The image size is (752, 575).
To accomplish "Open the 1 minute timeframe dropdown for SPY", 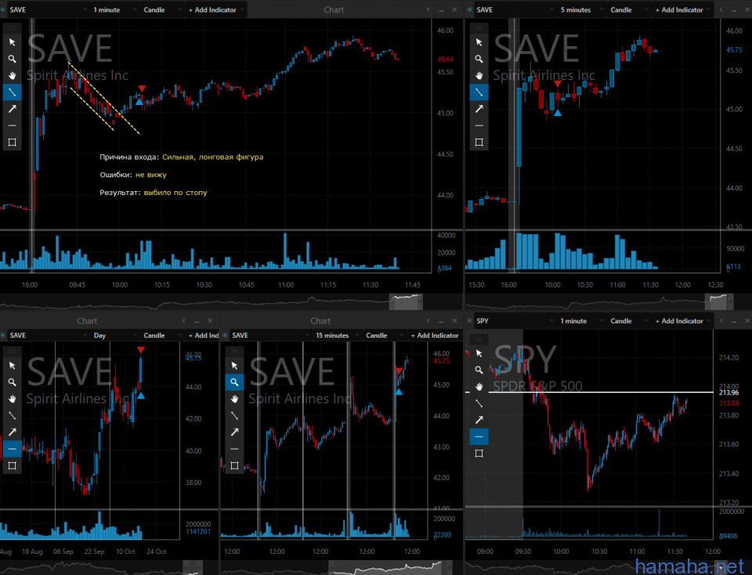I will point(580,321).
